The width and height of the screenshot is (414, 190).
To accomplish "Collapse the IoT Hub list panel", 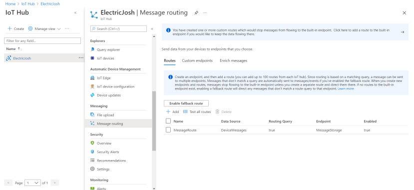I will [x=75, y=12].
